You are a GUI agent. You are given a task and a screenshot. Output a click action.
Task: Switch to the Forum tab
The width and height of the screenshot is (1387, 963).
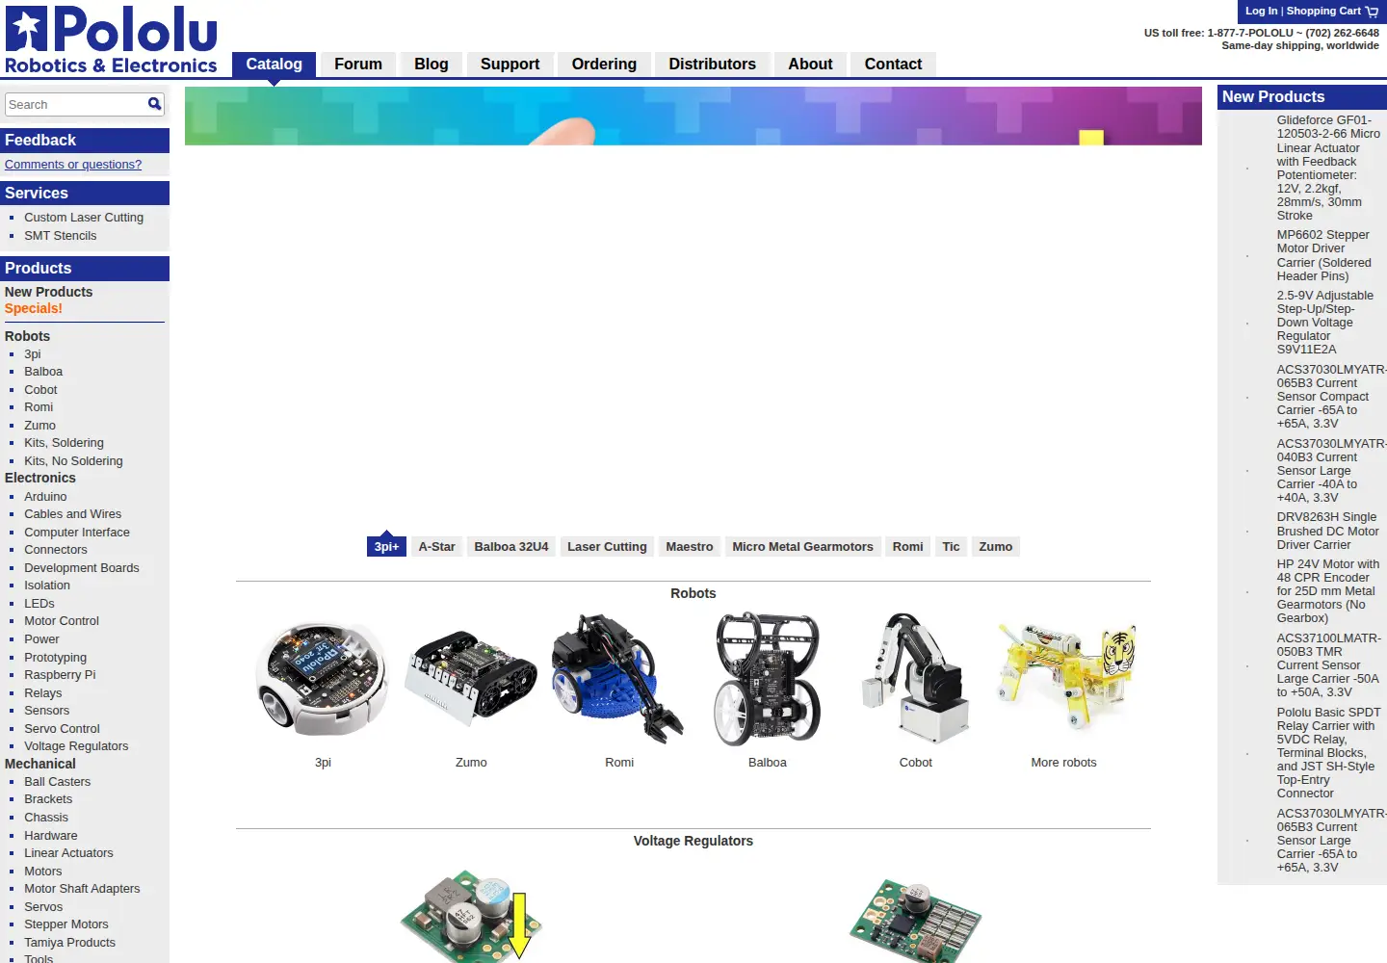click(x=358, y=65)
